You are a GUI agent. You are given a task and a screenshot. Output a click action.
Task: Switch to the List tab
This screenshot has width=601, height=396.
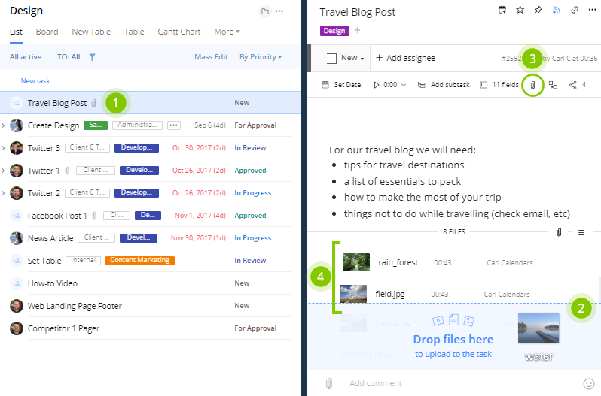point(16,32)
